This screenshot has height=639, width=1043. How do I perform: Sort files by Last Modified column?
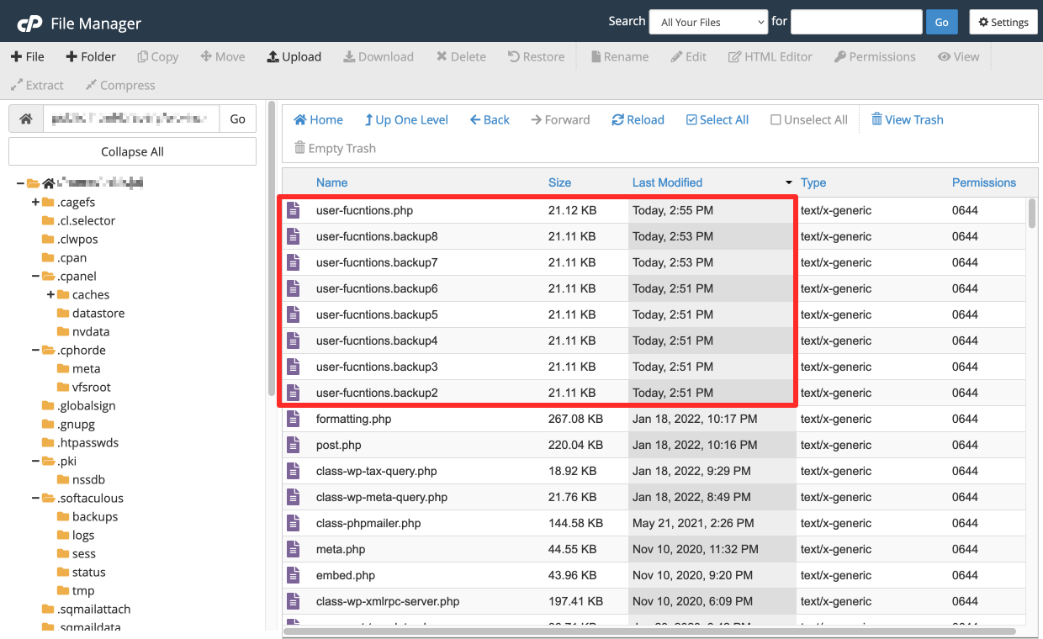(667, 182)
